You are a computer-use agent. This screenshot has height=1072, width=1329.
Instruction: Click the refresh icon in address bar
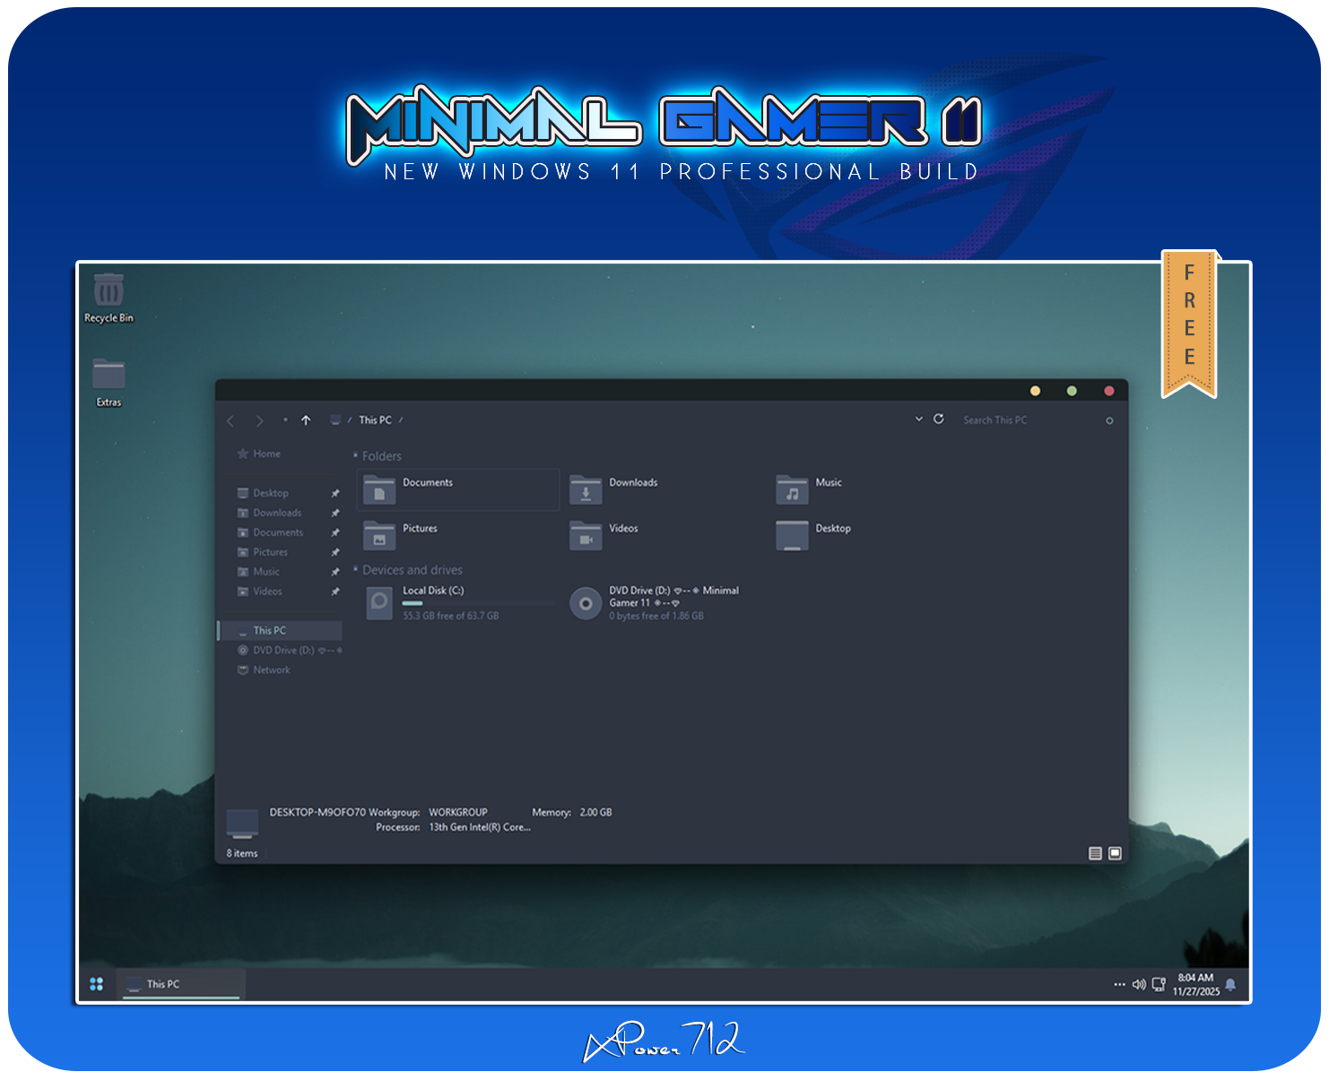(939, 419)
